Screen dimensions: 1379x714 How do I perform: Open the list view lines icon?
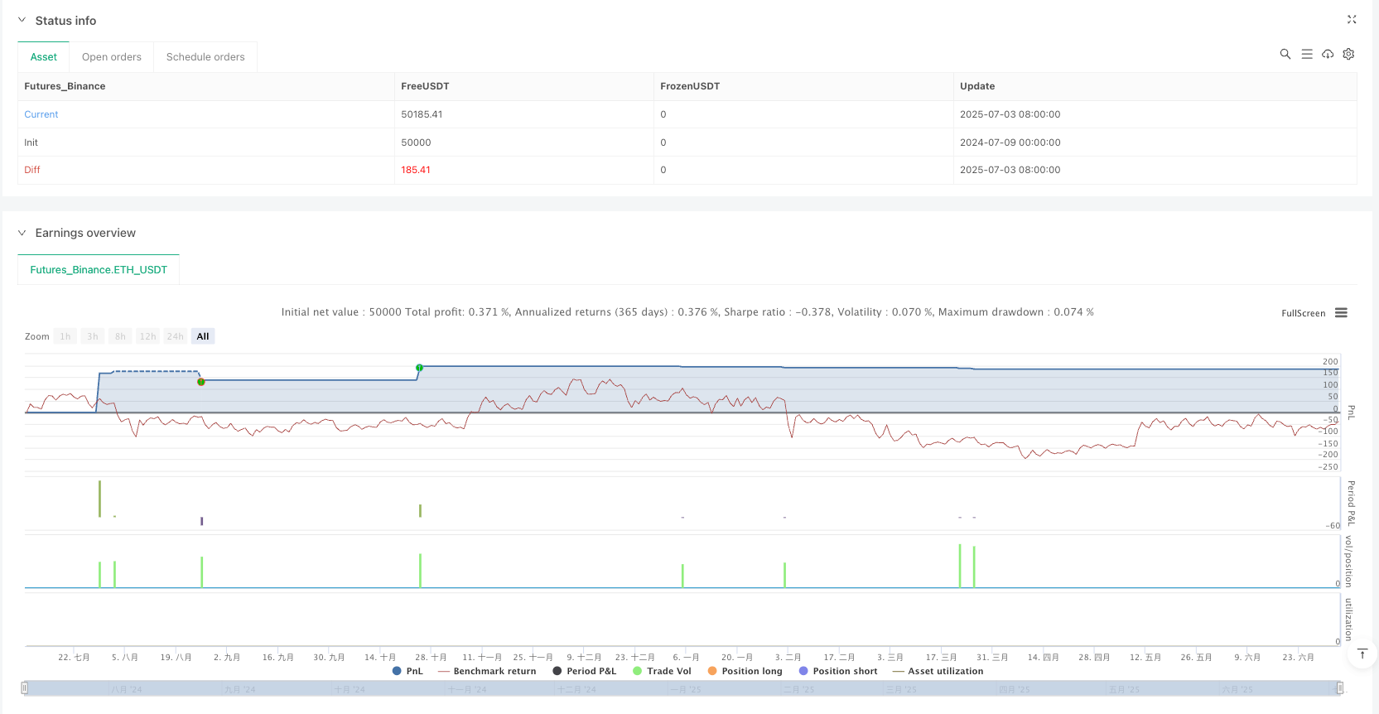pos(1307,54)
